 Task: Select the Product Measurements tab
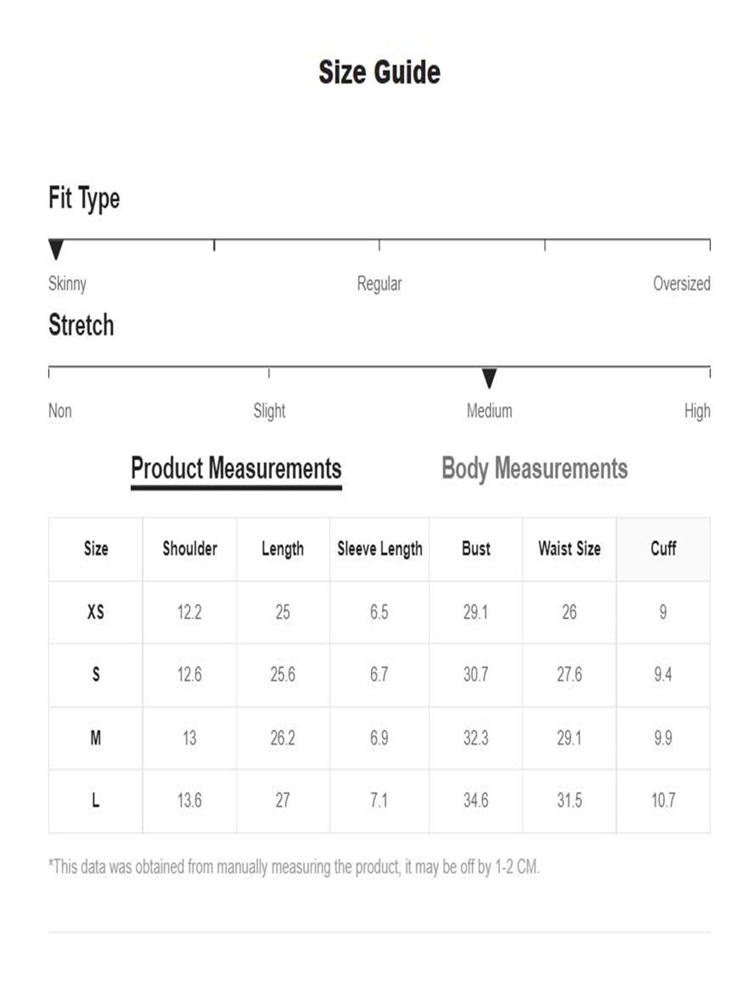pyautogui.click(x=236, y=469)
